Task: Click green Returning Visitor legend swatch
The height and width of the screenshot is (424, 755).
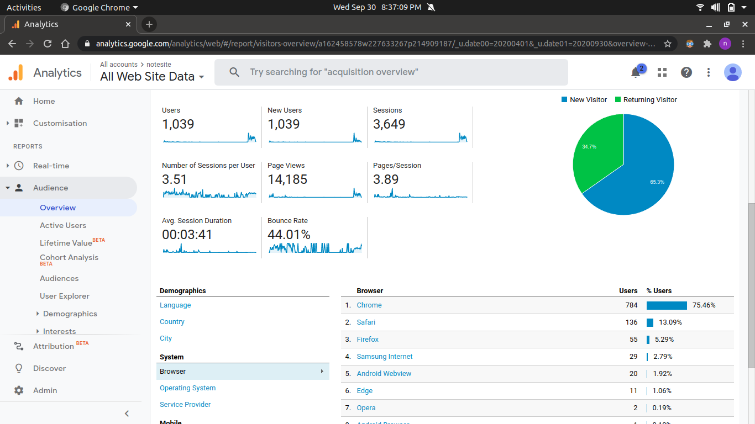Action: coord(618,100)
